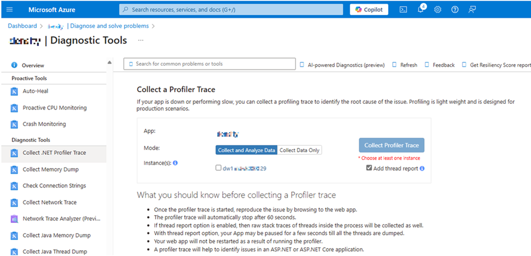Click the search common problems field

coord(209,64)
